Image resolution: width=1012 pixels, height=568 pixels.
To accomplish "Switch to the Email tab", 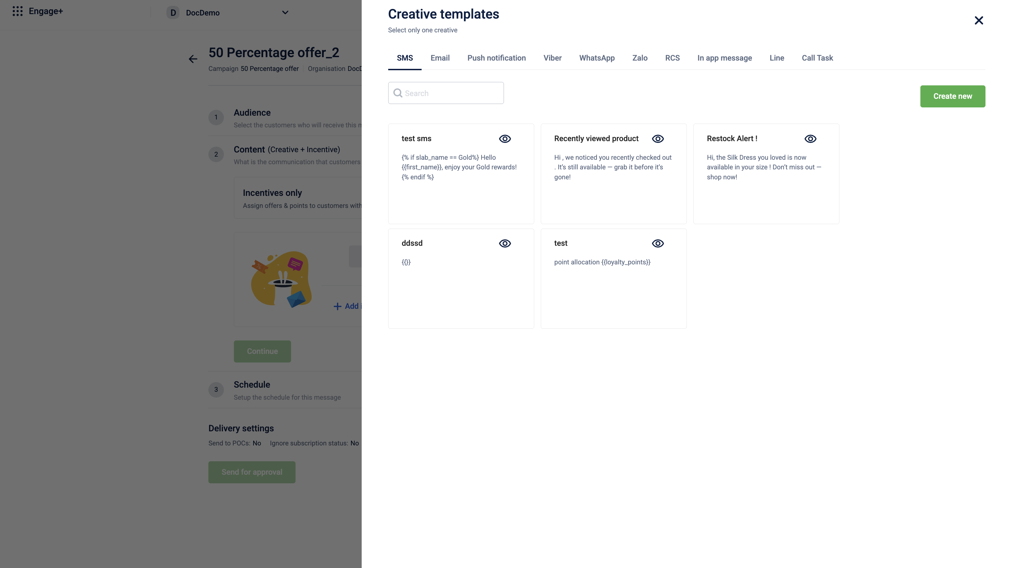I will (x=440, y=58).
